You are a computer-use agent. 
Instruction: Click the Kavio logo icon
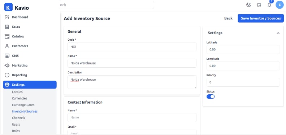(8, 8)
